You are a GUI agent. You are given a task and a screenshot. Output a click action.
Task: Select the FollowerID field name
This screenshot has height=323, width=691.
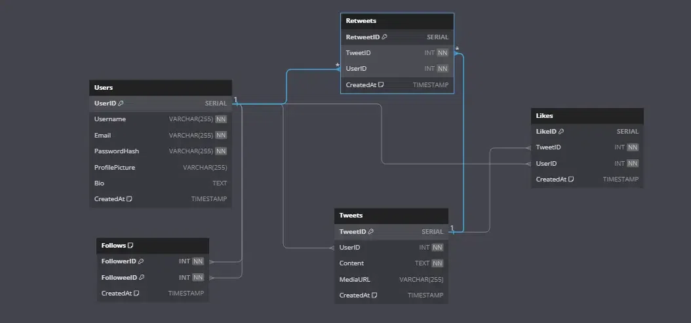pos(119,261)
